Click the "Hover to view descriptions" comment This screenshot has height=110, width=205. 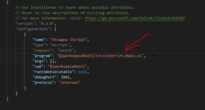[73, 13]
